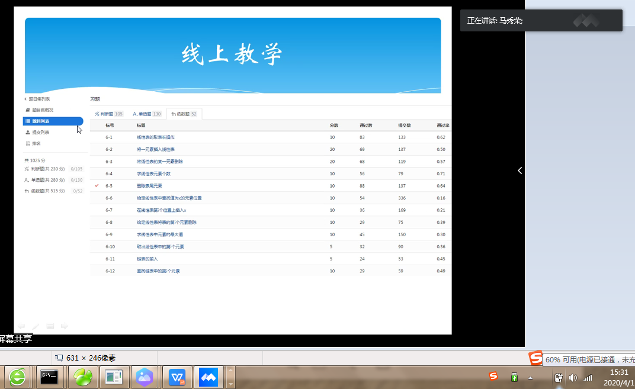Screen dimensions: 635x389
Task: Switch to the 判断题 tab
Action: pyautogui.click(x=108, y=114)
